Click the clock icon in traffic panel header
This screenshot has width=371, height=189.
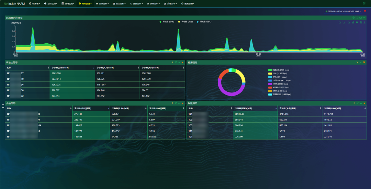[353, 18]
